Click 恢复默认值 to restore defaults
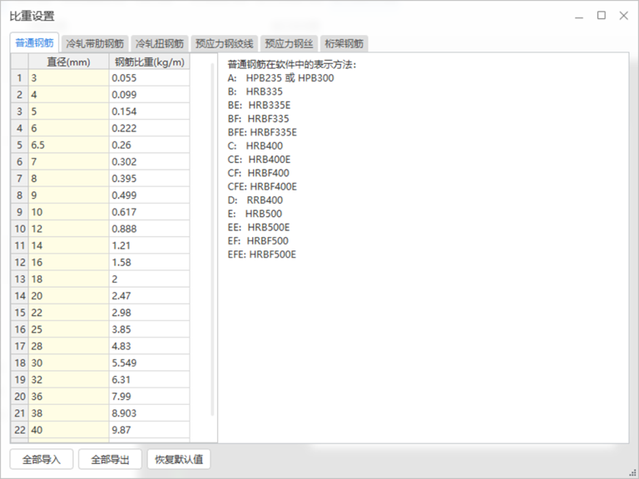 pyautogui.click(x=179, y=459)
